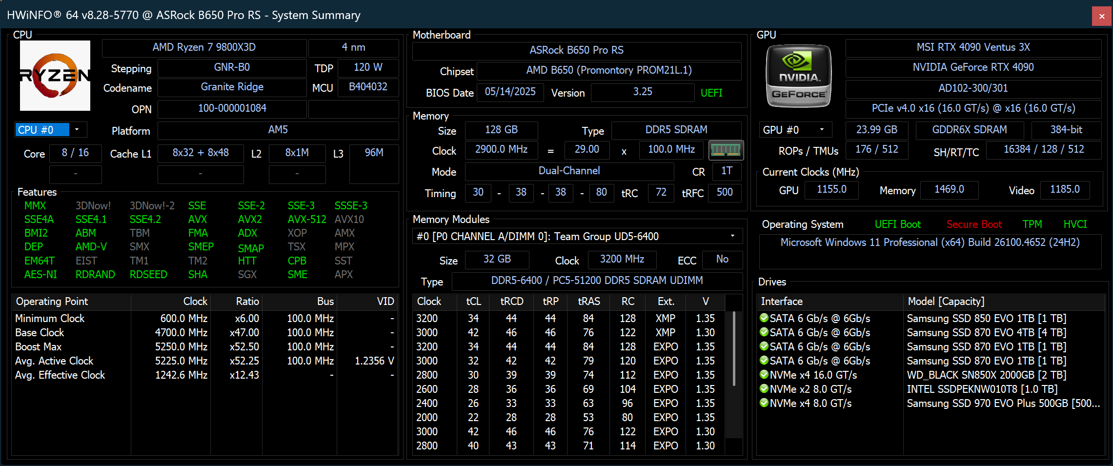Close the System Summary window
The image size is (1113, 466).
click(1101, 16)
